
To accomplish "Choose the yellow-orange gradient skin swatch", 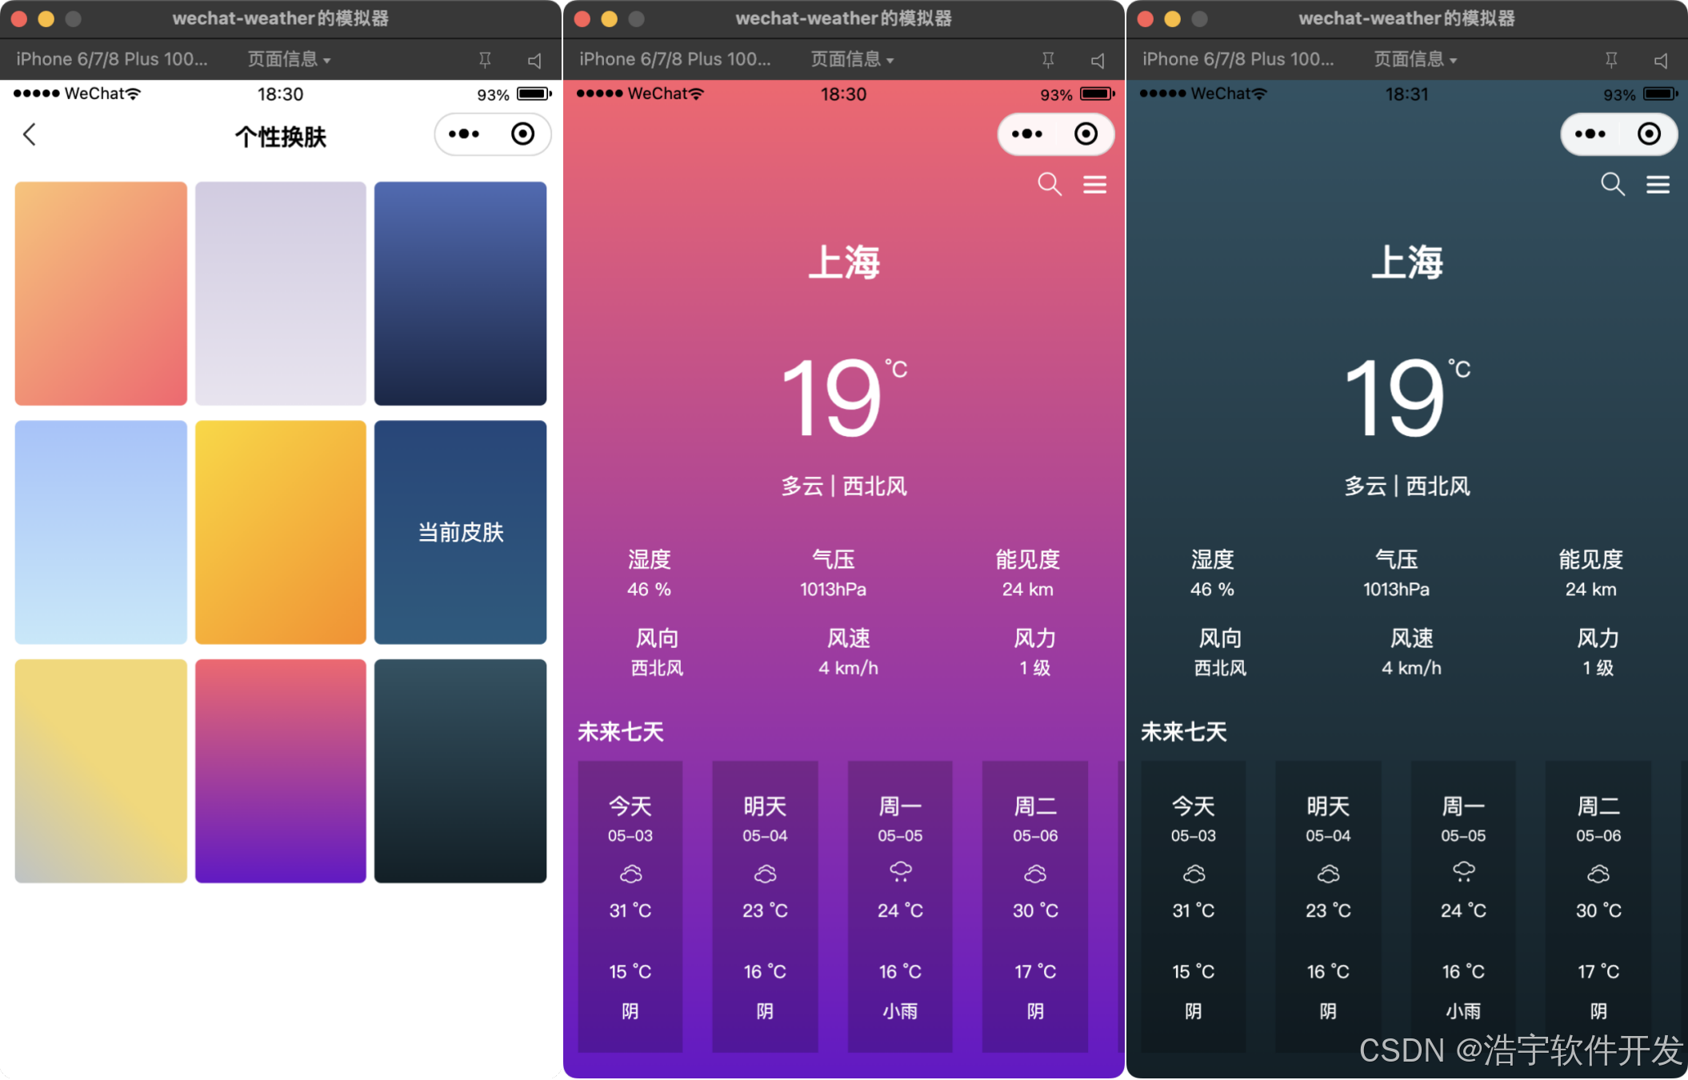I will (x=281, y=532).
